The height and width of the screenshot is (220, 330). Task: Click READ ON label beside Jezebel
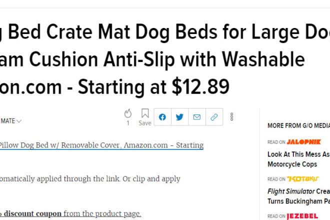[276, 216]
